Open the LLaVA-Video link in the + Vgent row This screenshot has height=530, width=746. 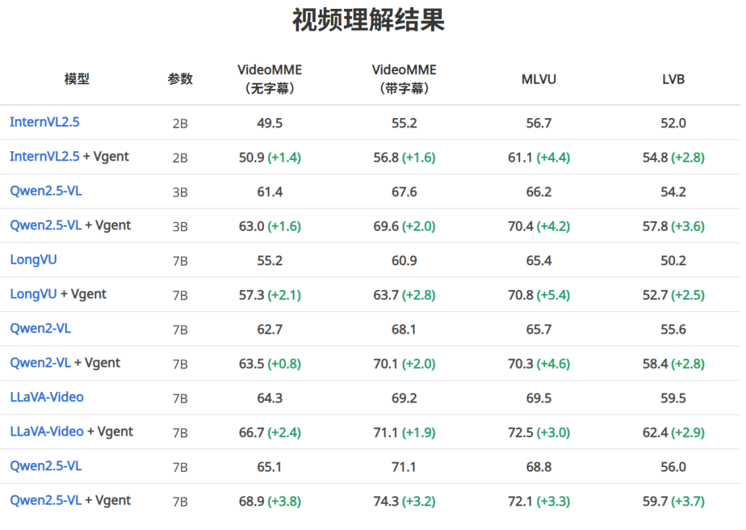[47, 431]
